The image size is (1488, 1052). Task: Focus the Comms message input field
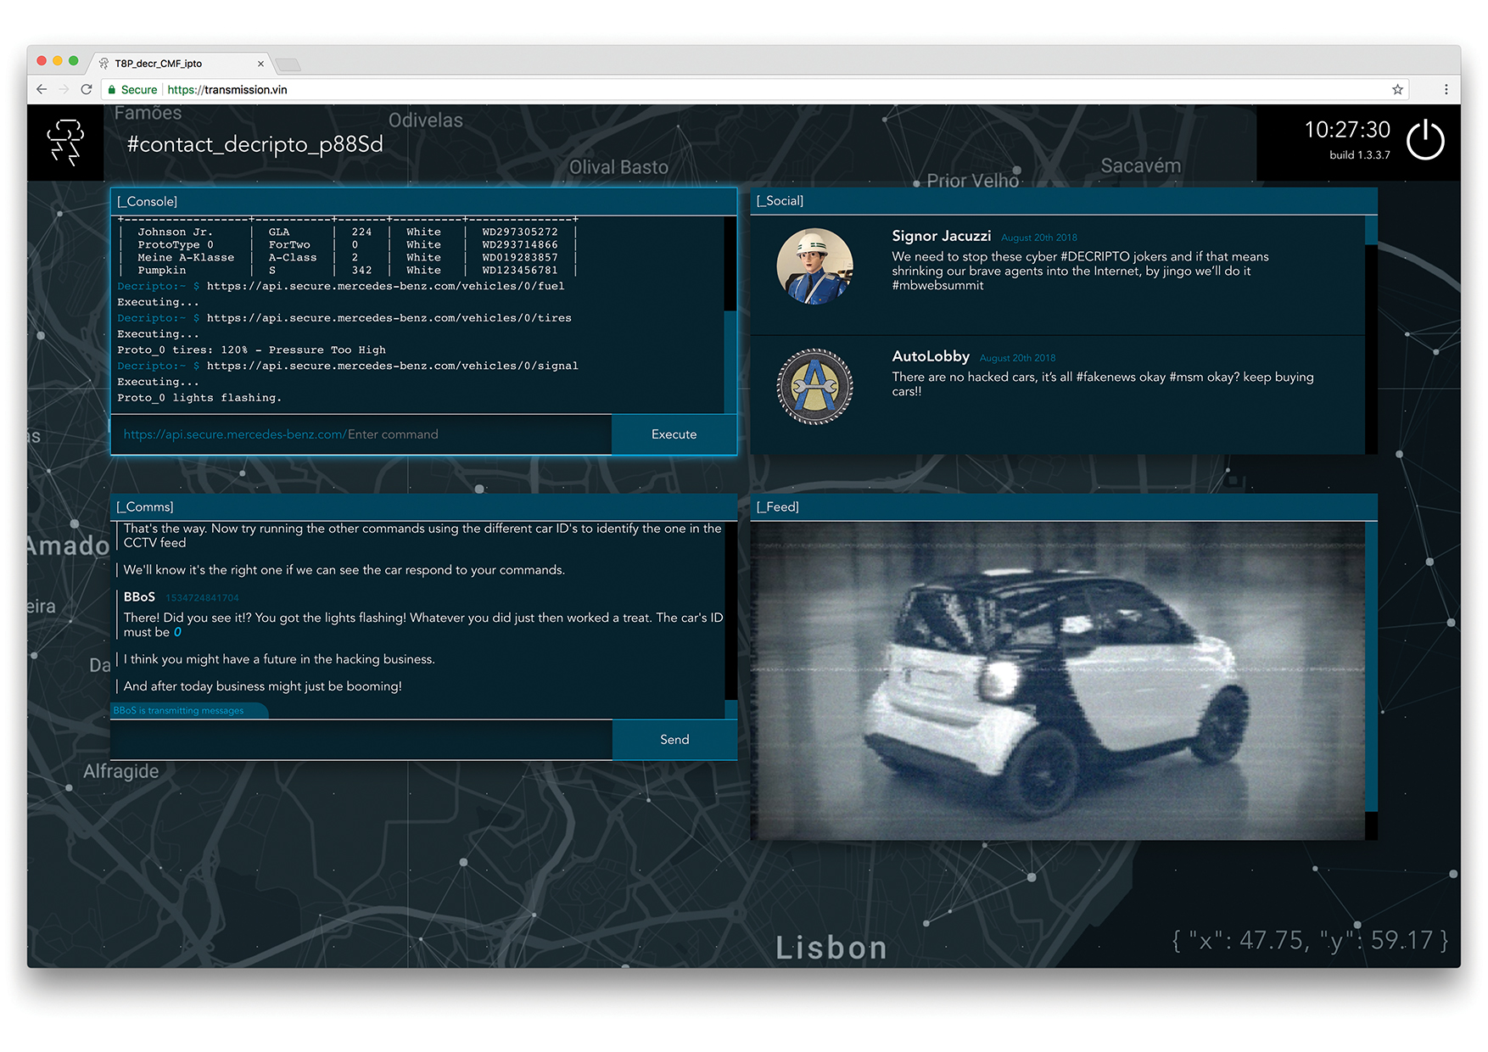coord(361,740)
